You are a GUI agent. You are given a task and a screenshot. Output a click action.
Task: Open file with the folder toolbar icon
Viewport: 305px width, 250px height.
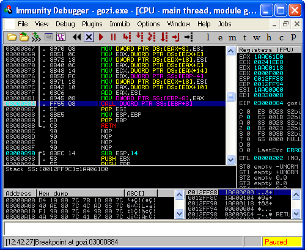[12, 37]
